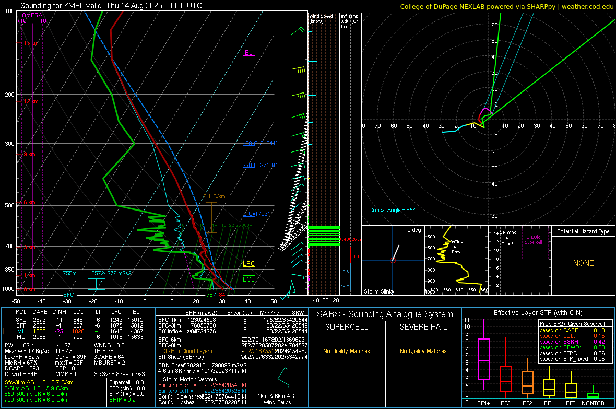Click the 700-500mb LR = 6.0 C/km line
The width and height of the screenshot is (616, 409).
(x=37, y=400)
